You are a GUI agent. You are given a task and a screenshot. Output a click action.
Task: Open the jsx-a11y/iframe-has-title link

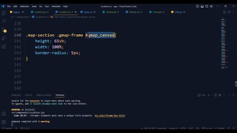click(110, 116)
